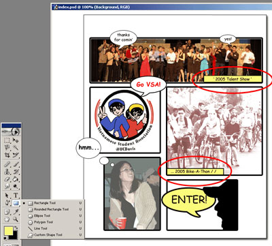272x246 pixels.
Task: Click the 'yes!' speech bubble
Action: click(228, 39)
